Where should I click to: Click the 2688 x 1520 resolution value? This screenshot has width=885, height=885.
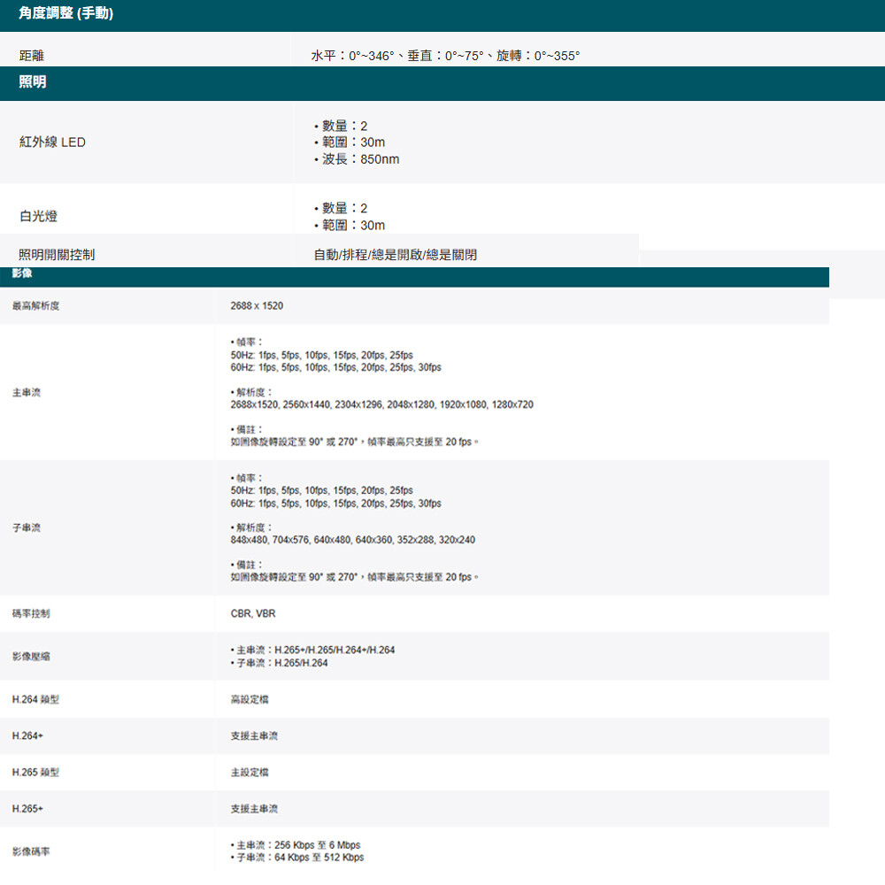point(257,305)
